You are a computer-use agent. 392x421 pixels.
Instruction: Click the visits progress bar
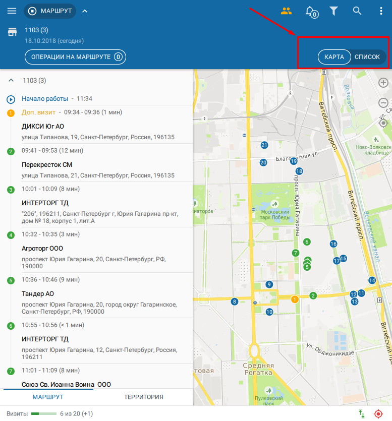44,414
